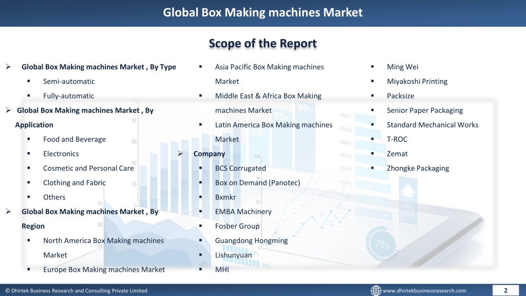The width and height of the screenshot is (526, 296).
Task: Select 'Asia Pacific Box Making machines Market'
Action: (269, 74)
